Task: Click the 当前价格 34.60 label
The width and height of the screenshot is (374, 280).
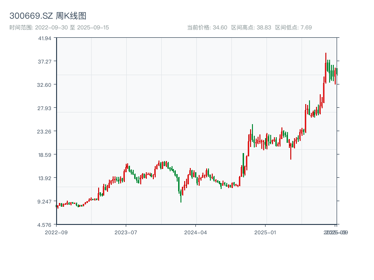Action: tap(207, 28)
